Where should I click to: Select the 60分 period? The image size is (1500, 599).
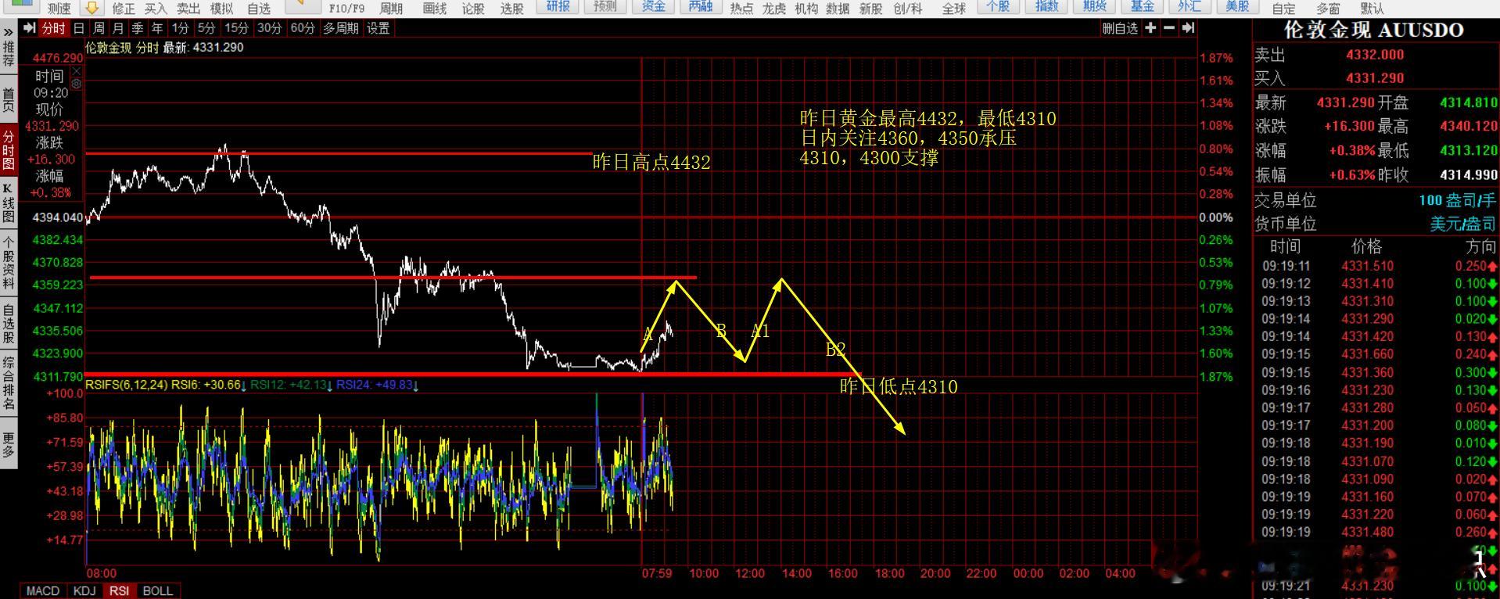point(302,28)
